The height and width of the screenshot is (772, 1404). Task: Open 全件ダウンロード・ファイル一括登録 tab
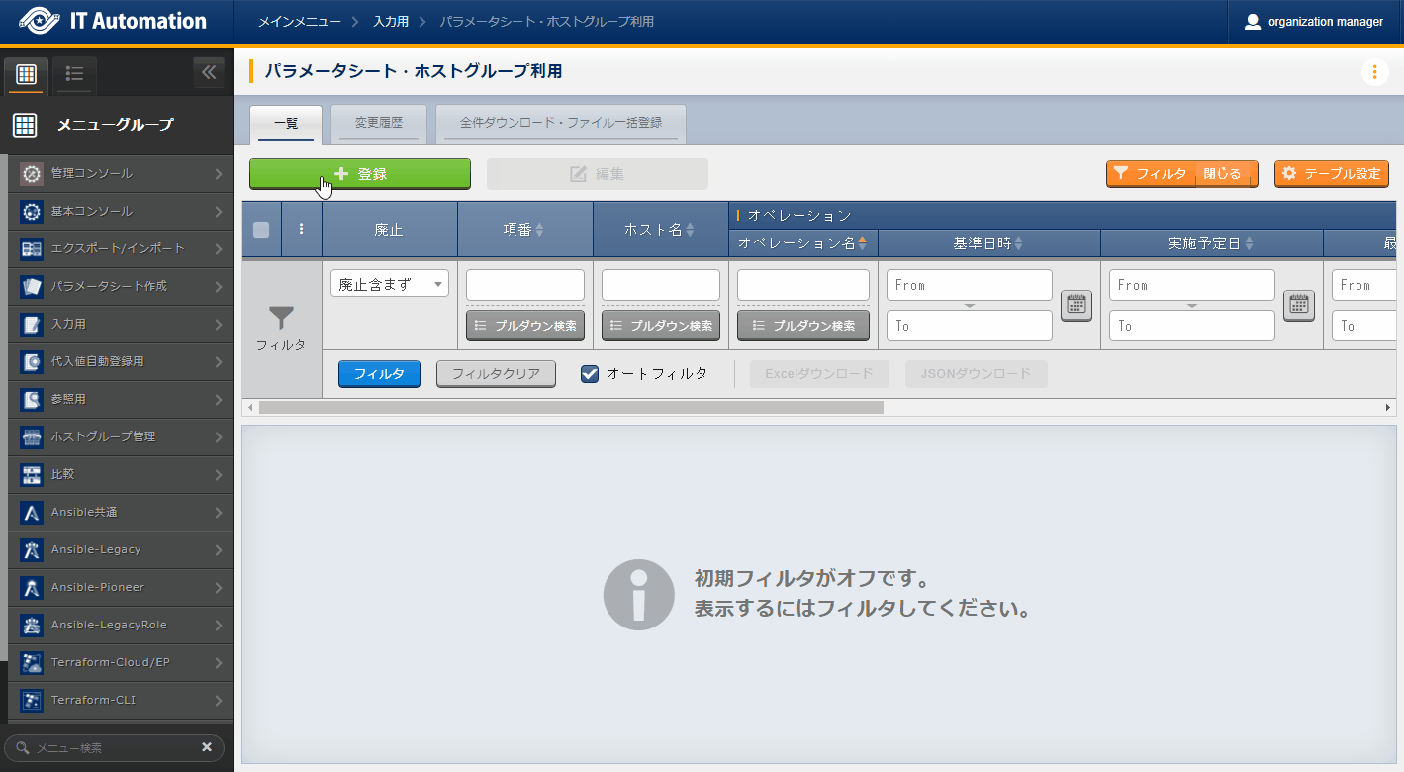click(560, 124)
